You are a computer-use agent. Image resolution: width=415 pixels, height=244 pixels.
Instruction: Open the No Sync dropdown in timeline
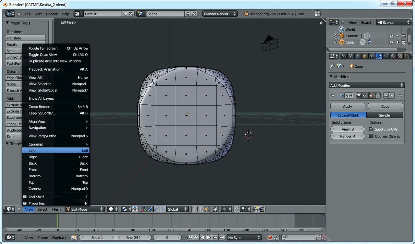pos(244,238)
